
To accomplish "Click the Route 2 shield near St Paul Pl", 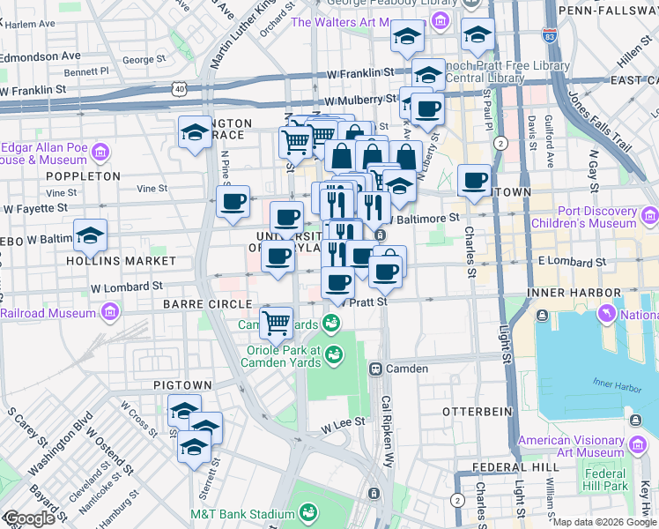I will (500, 144).
